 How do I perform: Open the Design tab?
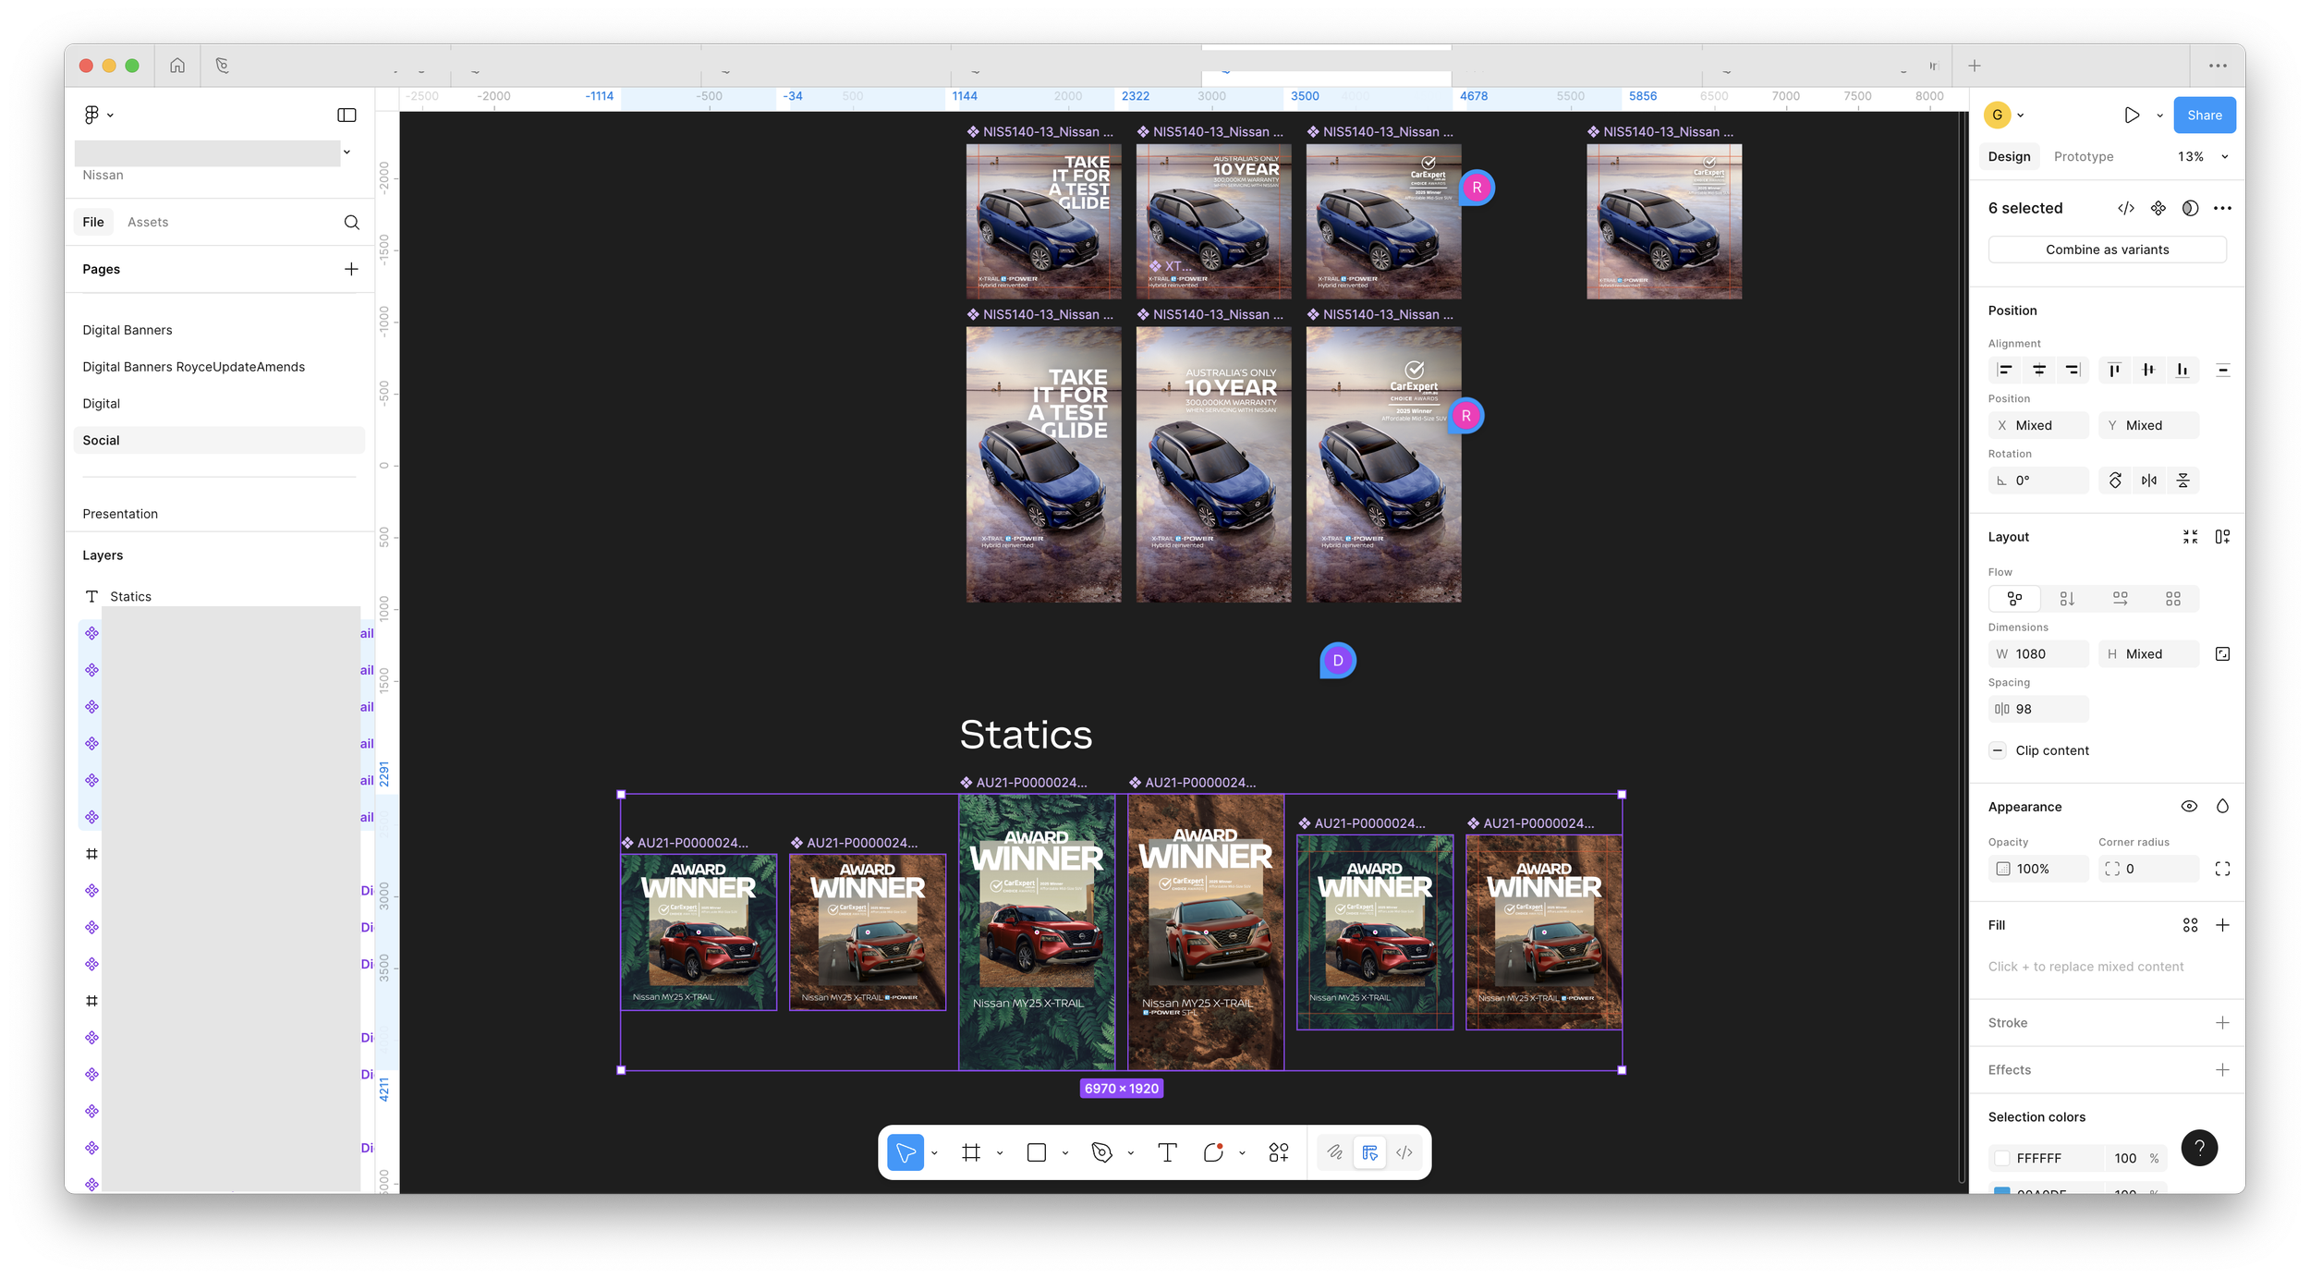coord(2009,156)
